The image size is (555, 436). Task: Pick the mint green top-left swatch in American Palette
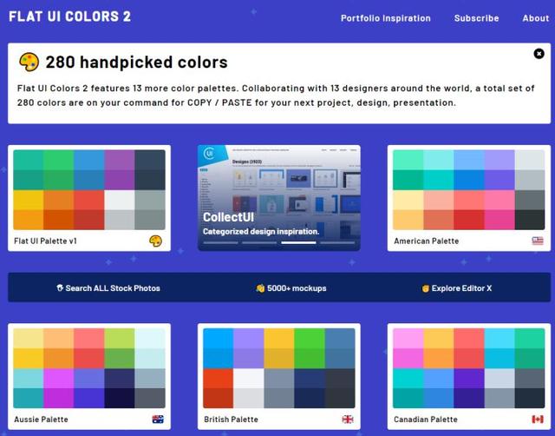pyautogui.click(x=408, y=160)
